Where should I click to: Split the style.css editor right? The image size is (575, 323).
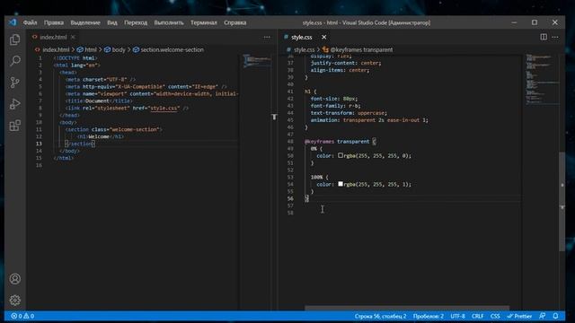544,37
